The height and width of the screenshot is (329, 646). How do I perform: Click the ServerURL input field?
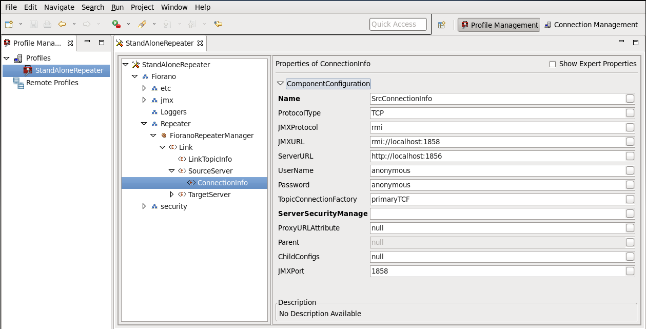pyautogui.click(x=497, y=156)
